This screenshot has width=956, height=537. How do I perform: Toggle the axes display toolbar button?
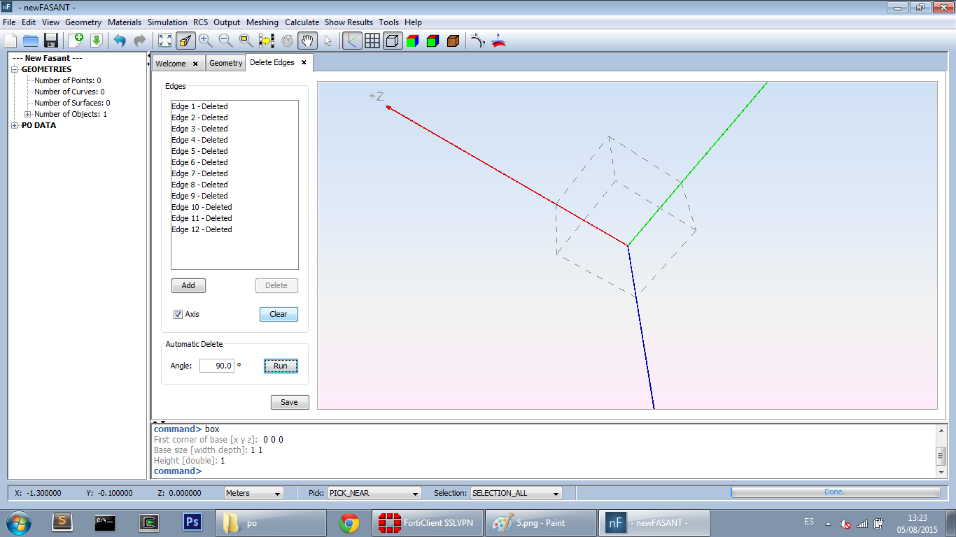click(x=352, y=41)
